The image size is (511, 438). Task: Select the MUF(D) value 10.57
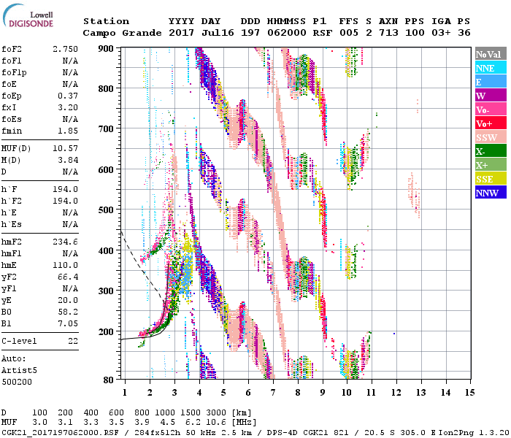click(65, 149)
